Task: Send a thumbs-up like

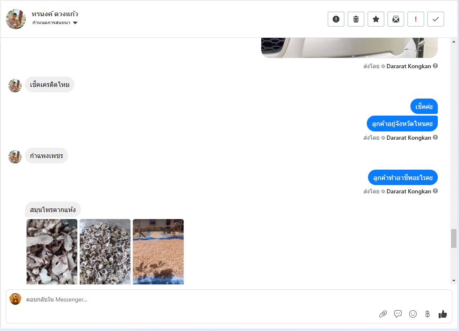Action: 442,314
